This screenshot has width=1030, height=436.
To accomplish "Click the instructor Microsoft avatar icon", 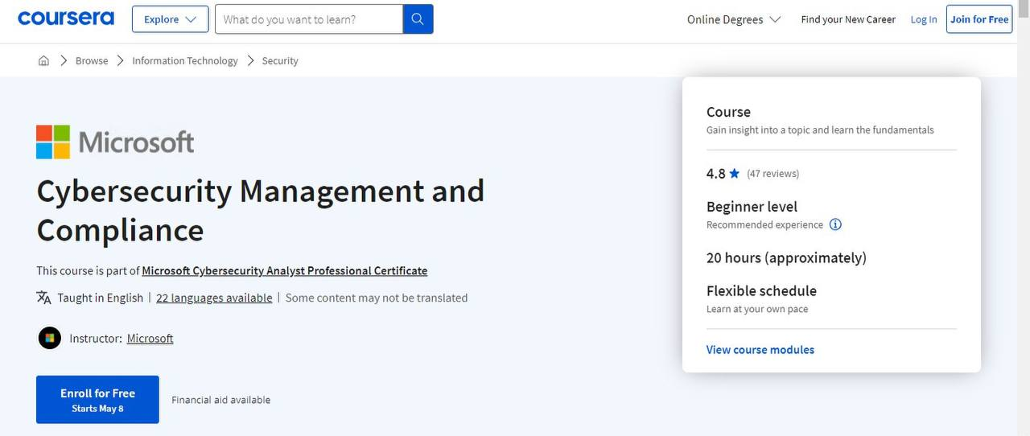I will coord(50,338).
